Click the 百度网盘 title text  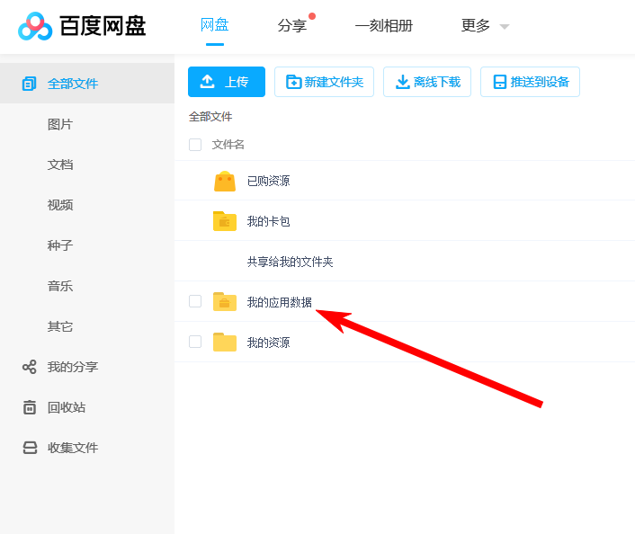pos(103,26)
